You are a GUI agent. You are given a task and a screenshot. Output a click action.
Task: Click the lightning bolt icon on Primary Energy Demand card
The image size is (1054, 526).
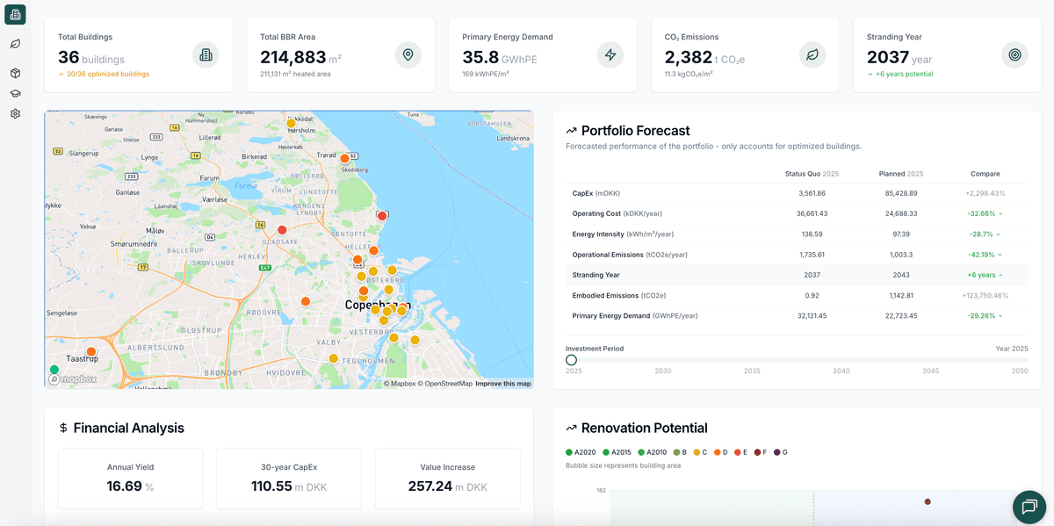(x=610, y=54)
